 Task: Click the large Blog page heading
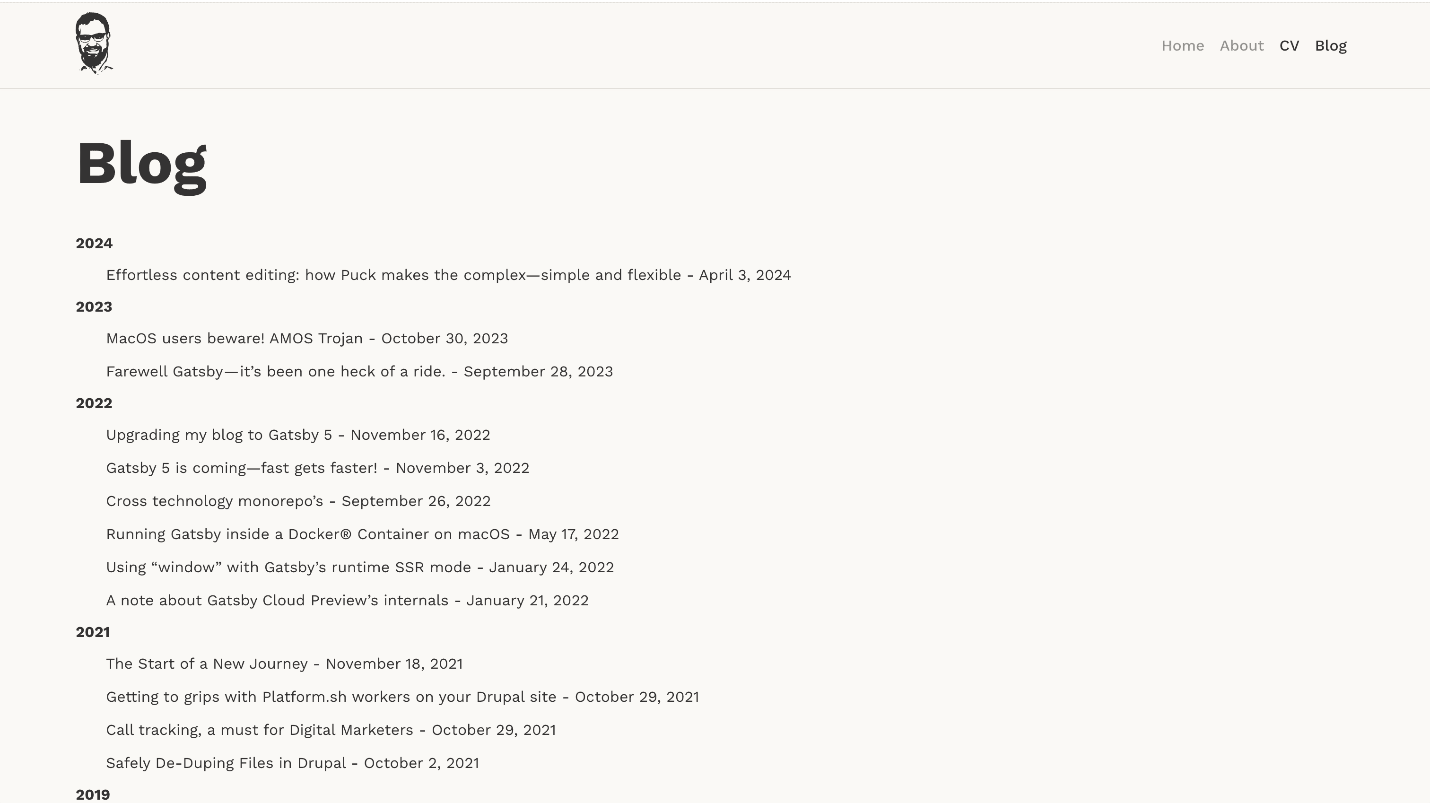[x=141, y=166]
